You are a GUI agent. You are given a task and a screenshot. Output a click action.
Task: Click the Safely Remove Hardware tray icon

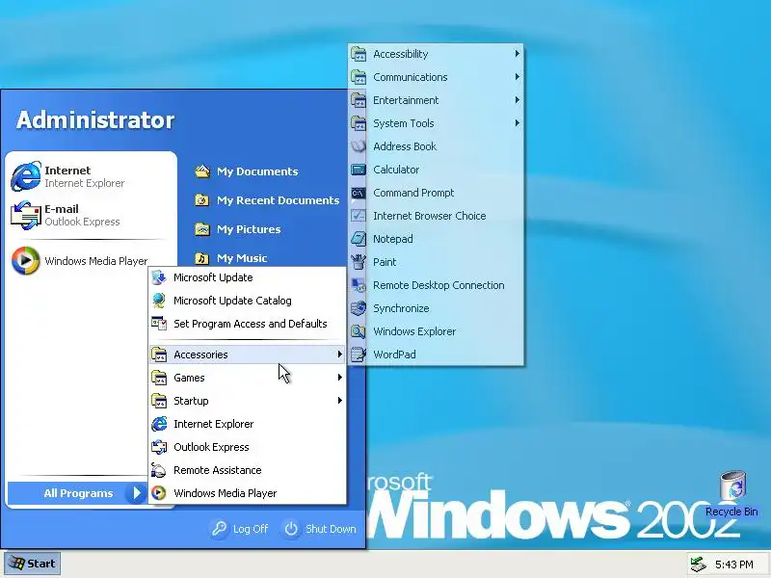tap(698, 564)
